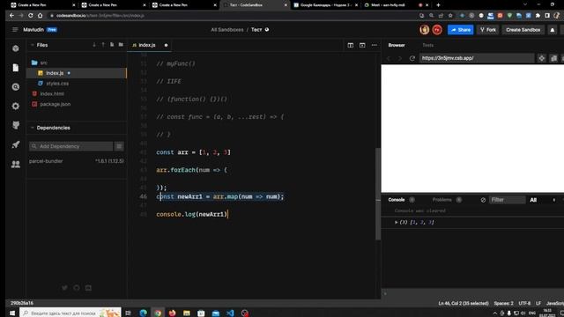Viewport: 564px width, 317px height.
Task: Select the Problems tab
Action: 442,200
